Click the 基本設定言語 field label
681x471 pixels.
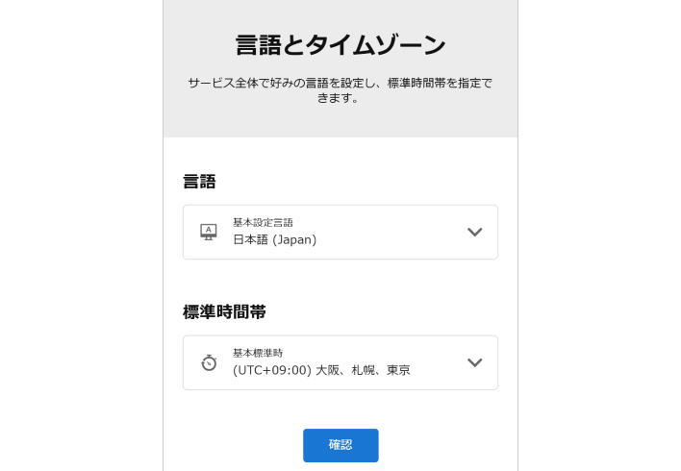pyautogui.click(x=263, y=222)
